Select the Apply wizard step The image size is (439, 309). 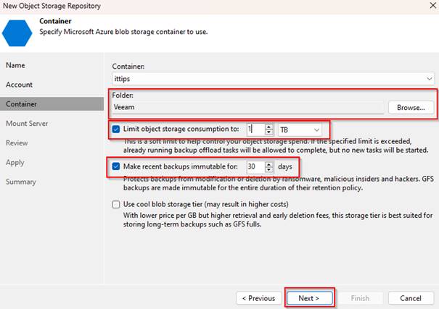(15, 162)
